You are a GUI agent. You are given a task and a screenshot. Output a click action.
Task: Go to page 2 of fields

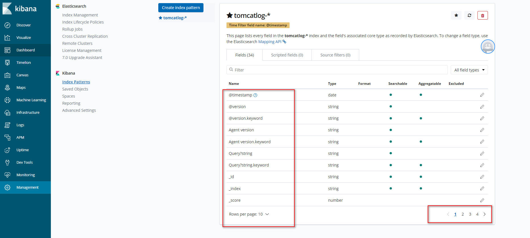[463, 214]
